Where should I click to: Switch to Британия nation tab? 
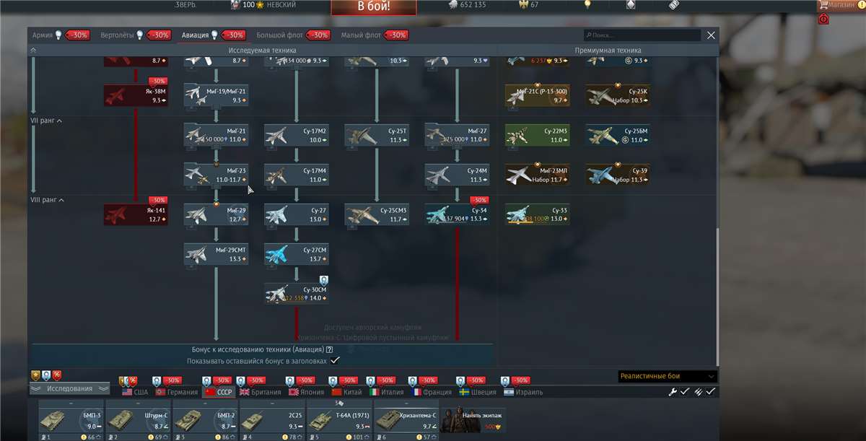pos(261,392)
